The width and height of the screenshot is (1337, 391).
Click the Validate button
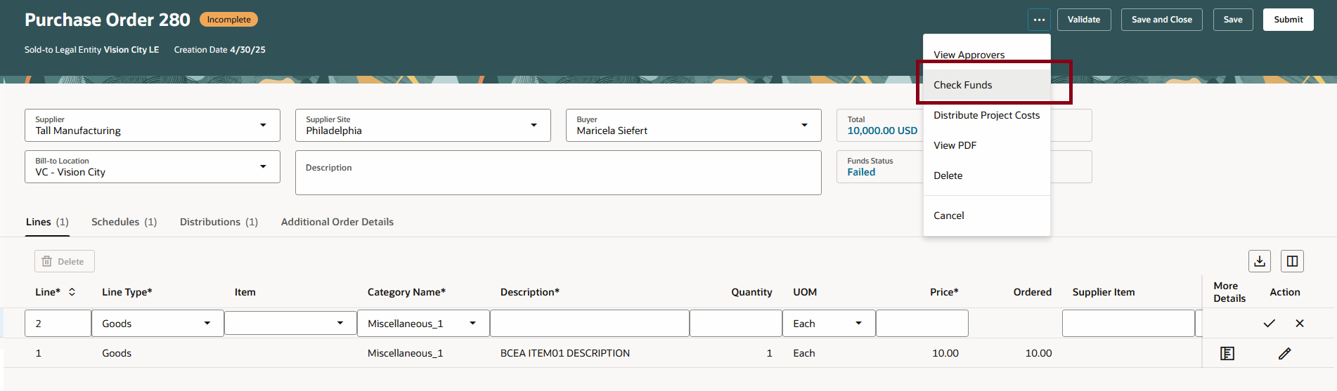(1084, 20)
